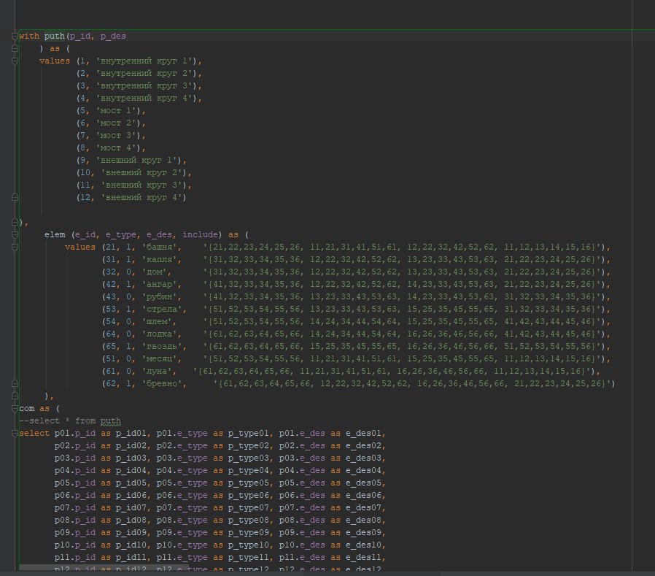
Task: Click the string 'мост 4'
Action: coord(116,148)
